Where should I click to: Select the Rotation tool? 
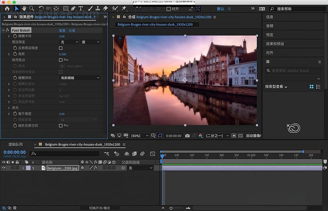click(41, 8)
